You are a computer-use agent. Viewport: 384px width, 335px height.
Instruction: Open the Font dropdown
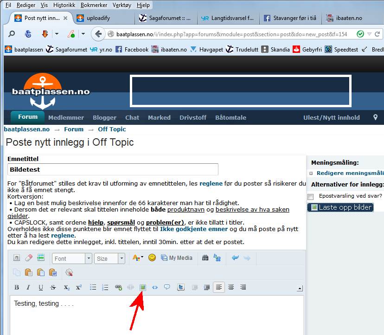[x=72, y=258]
